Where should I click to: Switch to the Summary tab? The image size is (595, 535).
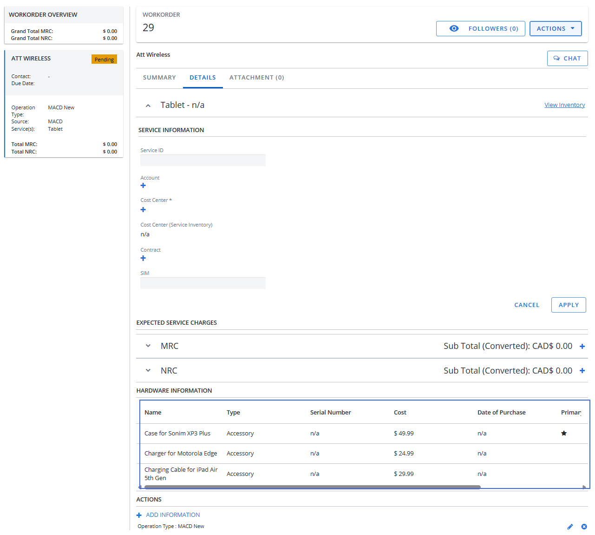159,78
